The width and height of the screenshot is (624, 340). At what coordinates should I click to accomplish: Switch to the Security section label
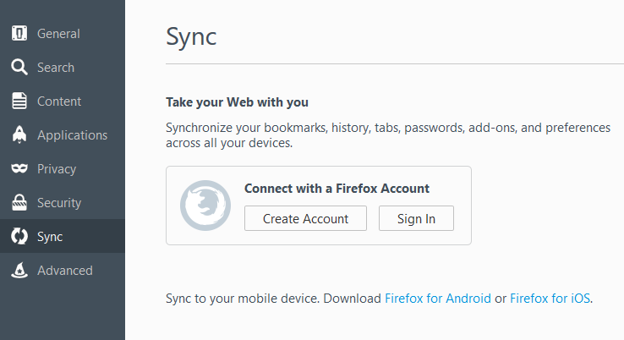click(59, 203)
